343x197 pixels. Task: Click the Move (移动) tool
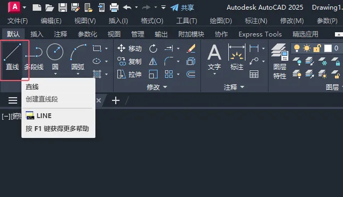(129, 48)
